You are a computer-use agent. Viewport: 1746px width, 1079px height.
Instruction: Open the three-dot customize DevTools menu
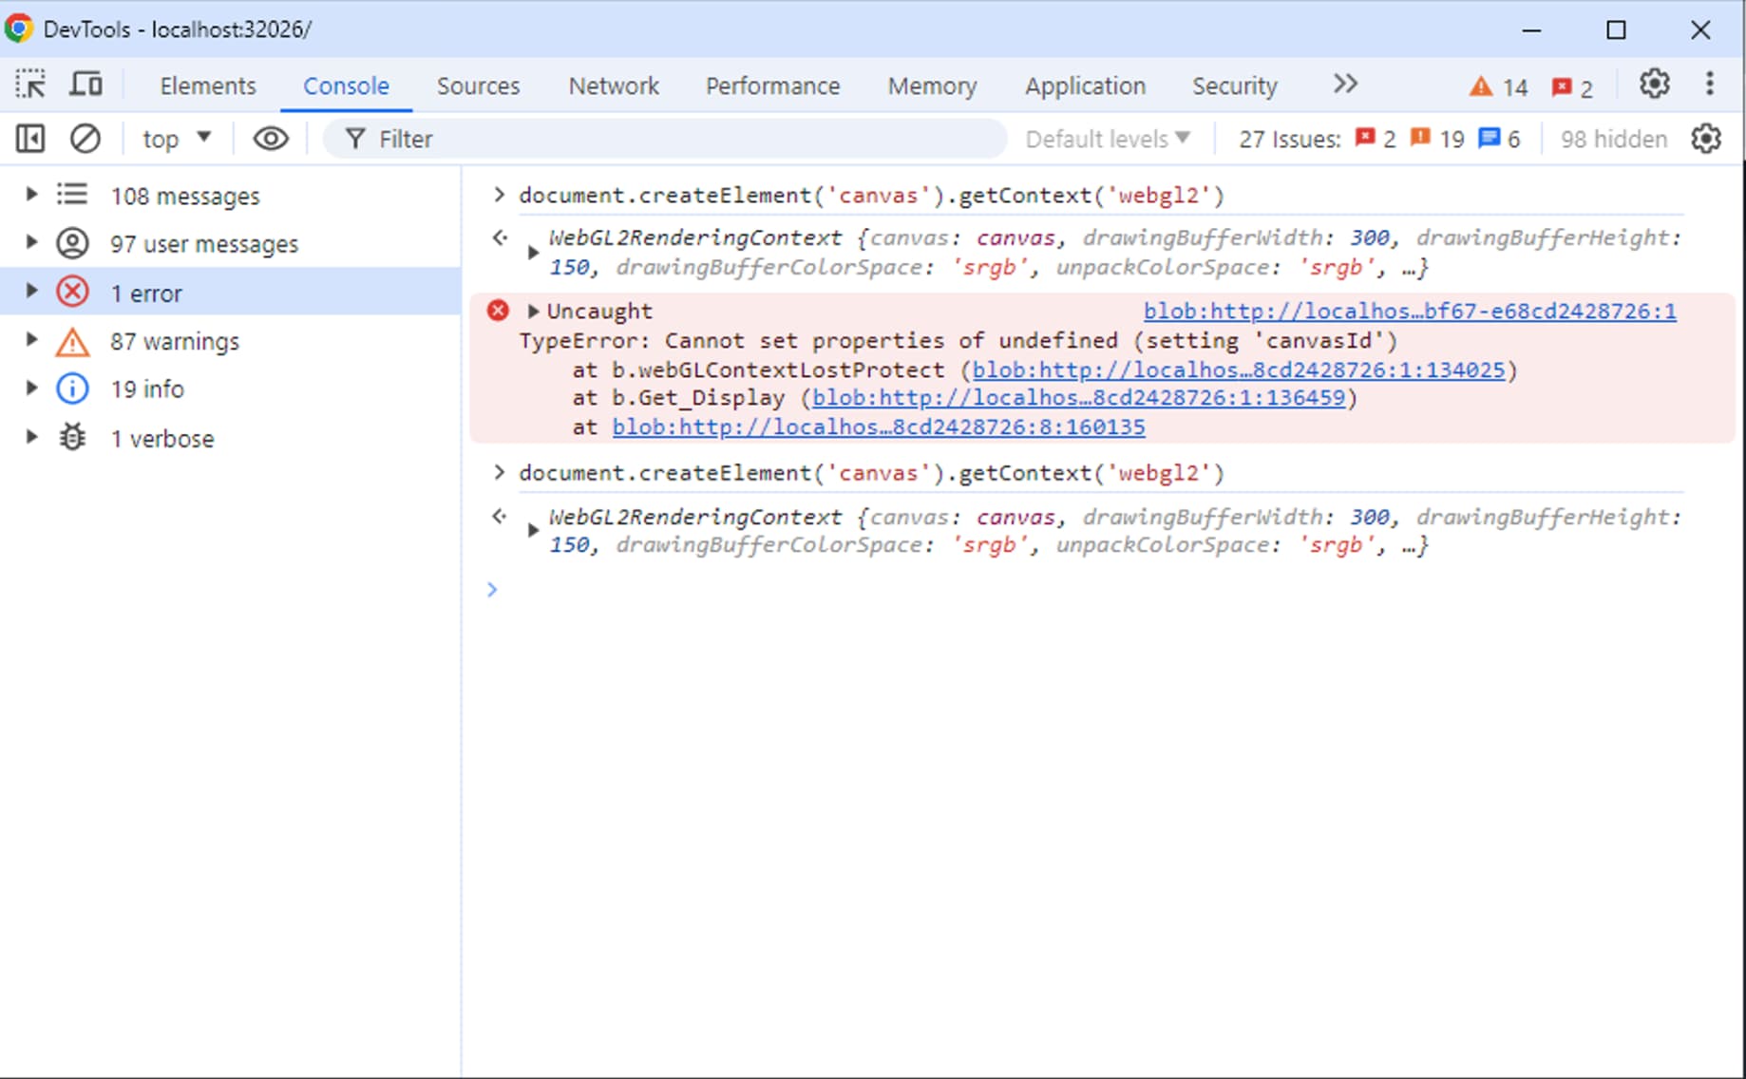(x=1709, y=85)
